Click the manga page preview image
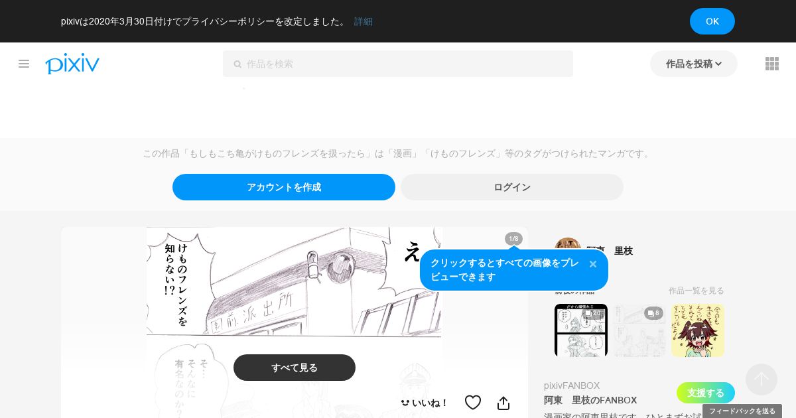 [x=294, y=322]
